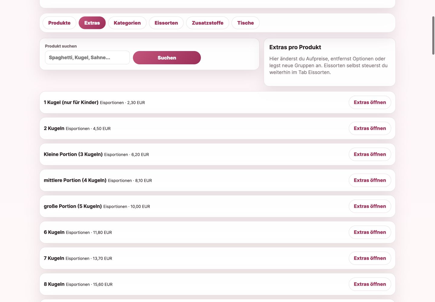Open extras for 2 Kugeln
Screen dimensions: 435x302
pos(370,128)
